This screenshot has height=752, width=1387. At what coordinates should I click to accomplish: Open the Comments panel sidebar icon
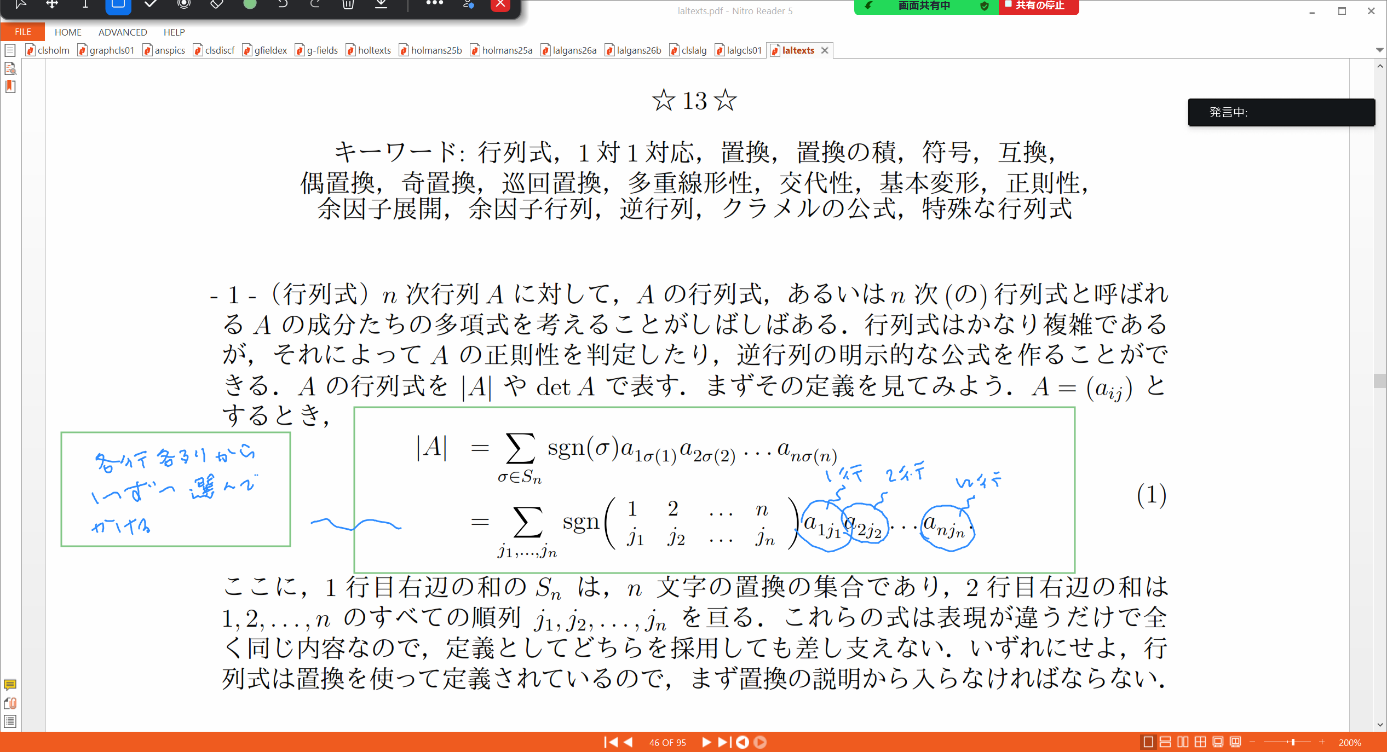(x=10, y=685)
